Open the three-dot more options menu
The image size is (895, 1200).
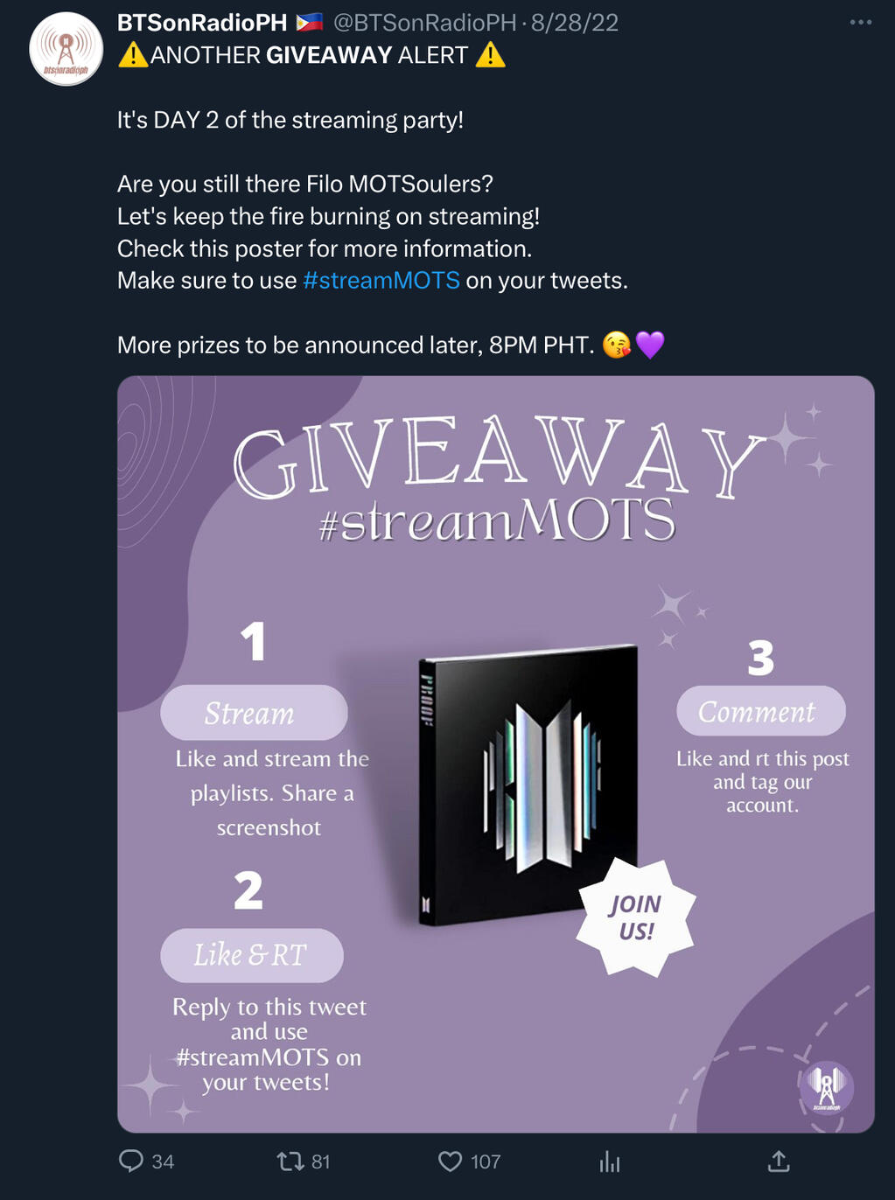(x=861, y=22)
